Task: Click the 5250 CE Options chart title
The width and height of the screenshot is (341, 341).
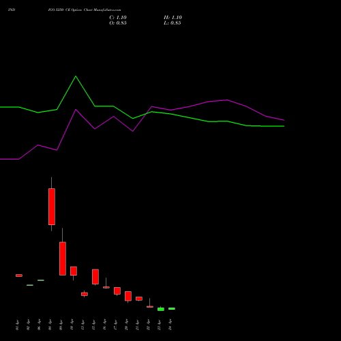Action: [85, 10]
